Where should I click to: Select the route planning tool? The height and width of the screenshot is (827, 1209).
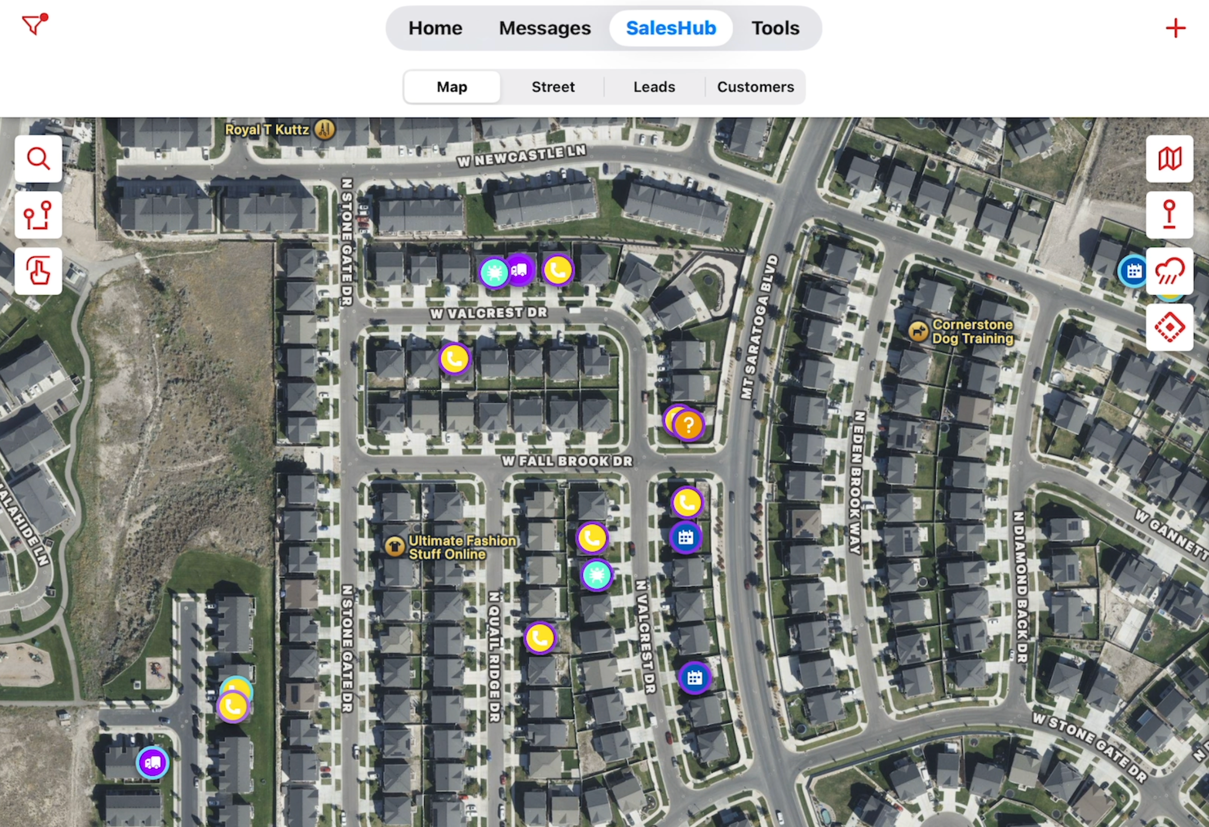point(39,215)
